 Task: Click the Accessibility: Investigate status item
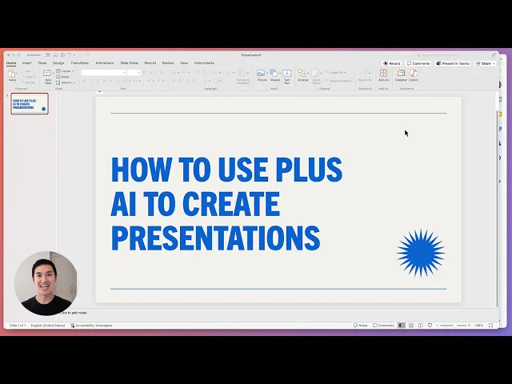(91, 326)
